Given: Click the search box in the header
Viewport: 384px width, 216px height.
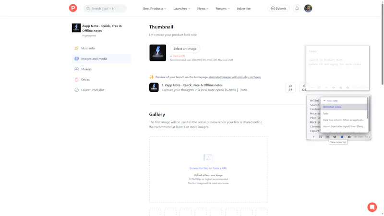Looking at the screenshot, I should (x=105, y=8).
